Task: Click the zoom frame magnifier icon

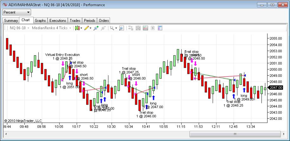Action: click(121, 28)
